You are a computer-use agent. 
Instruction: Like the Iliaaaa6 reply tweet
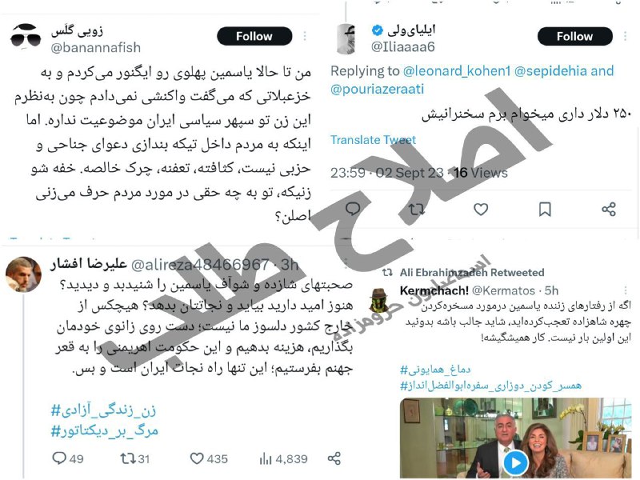481,210
